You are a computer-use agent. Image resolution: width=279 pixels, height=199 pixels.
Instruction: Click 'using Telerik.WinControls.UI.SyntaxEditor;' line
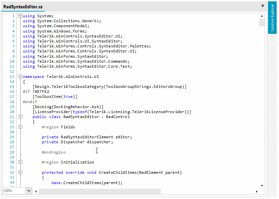73,41
